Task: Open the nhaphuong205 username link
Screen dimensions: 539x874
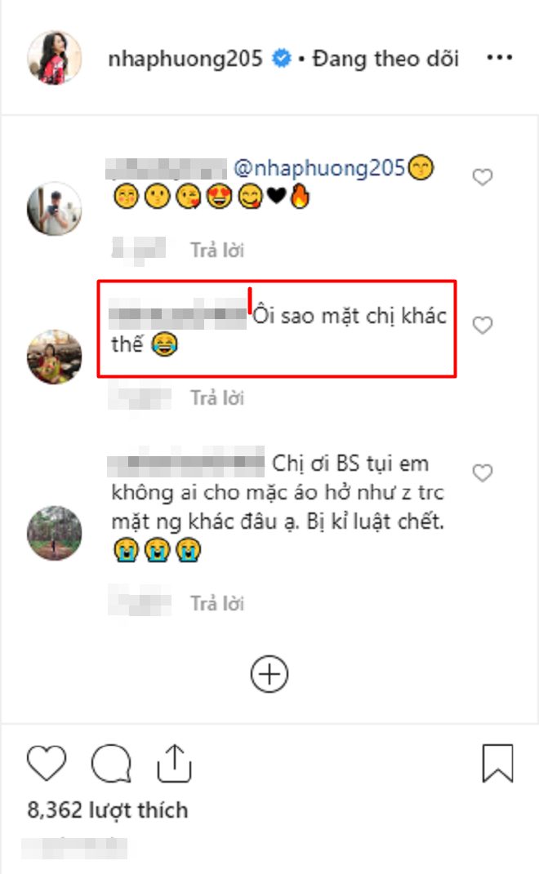Action: (185, 59)
